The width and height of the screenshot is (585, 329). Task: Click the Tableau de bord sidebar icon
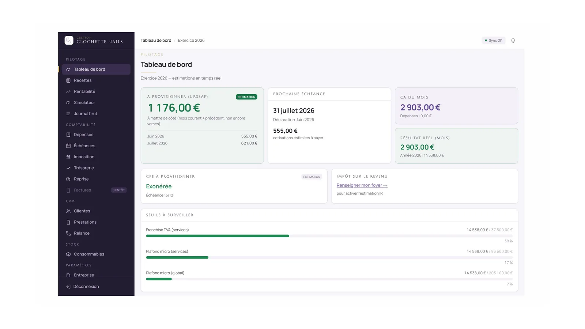pos(68,69)
